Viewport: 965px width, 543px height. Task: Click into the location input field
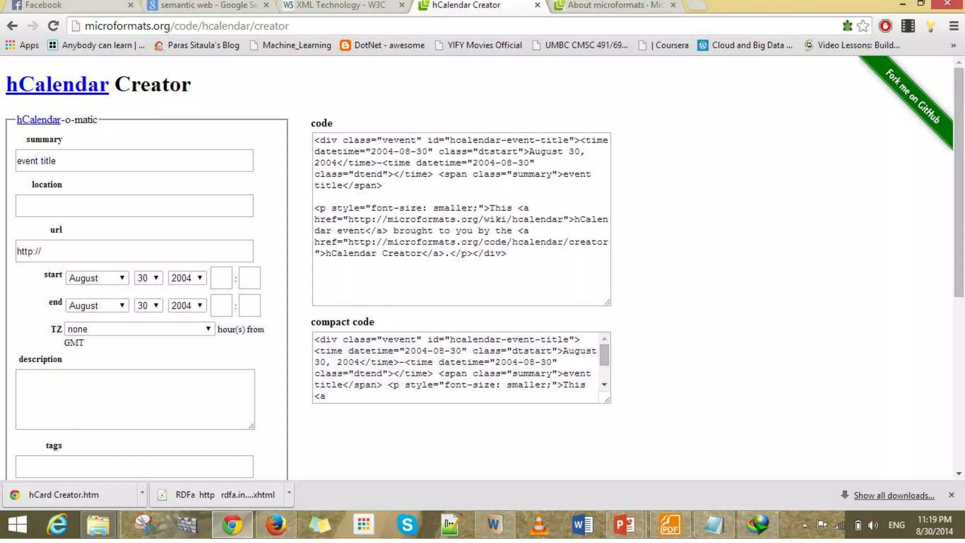click(x=134, y=206)
